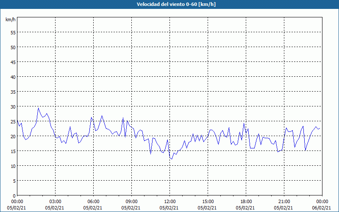Click the 06/02/21 date label

click(322, 208)
